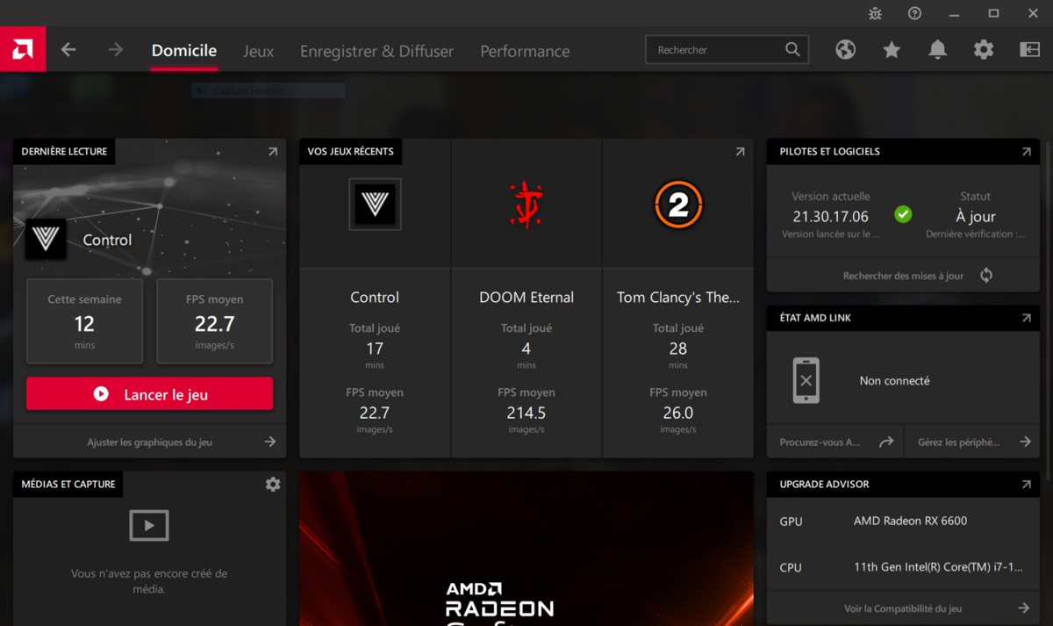Click Control total played value 17
This screenshot has width=1053, height=626.
pyautogui.click(x=375, y=349)
